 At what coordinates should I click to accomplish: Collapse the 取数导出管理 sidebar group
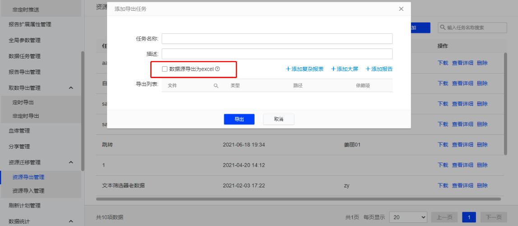click(71, 88)
